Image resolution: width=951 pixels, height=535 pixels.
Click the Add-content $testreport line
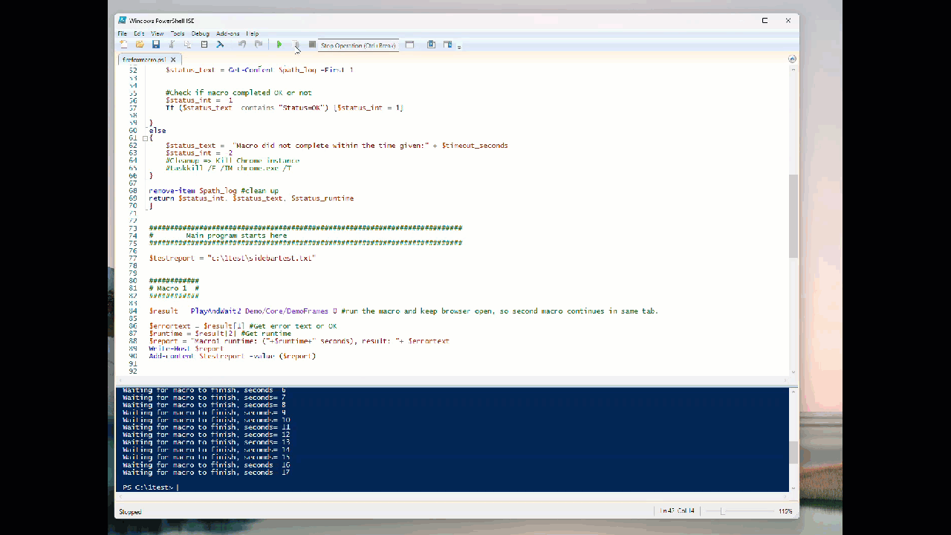[233, 356]
